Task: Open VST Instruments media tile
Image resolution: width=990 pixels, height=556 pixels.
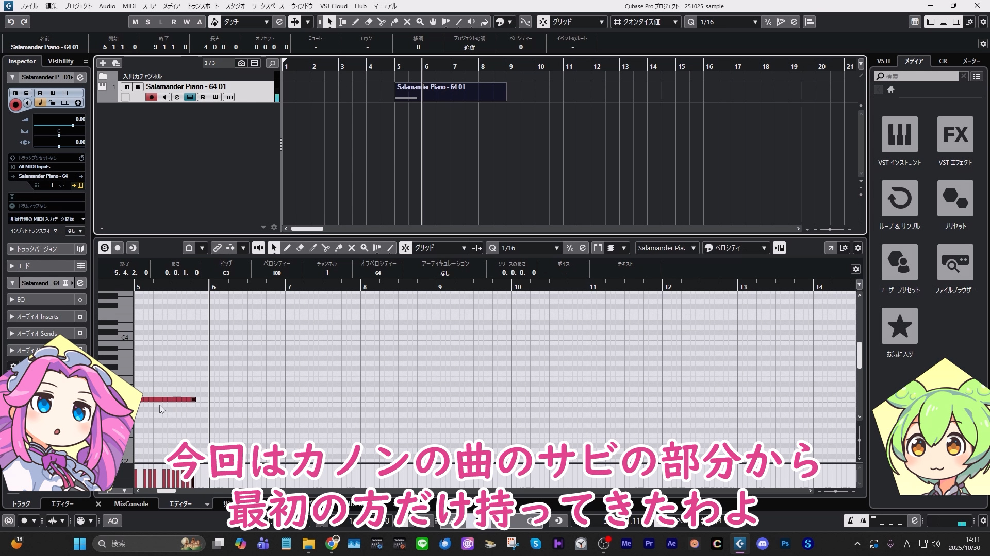Action: pos(899,134)
